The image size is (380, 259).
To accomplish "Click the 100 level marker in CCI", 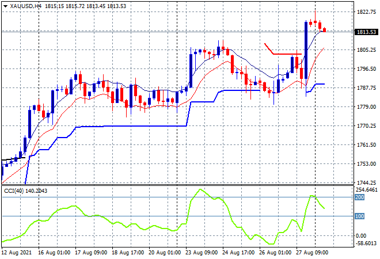I will [x=359, y=216].
